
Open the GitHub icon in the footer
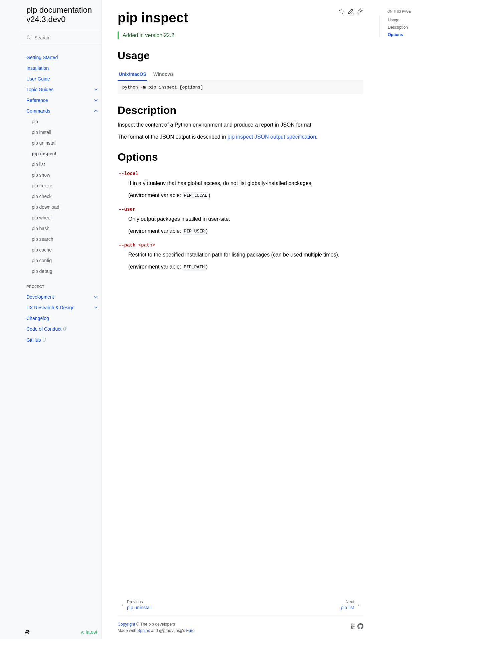point(360,626)
